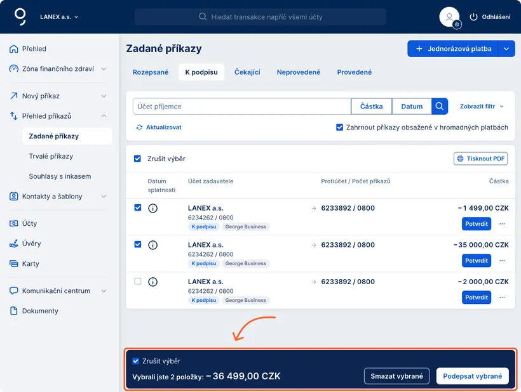
Task: Click Podepsat vybrané button
Action: tap(472, 376)
